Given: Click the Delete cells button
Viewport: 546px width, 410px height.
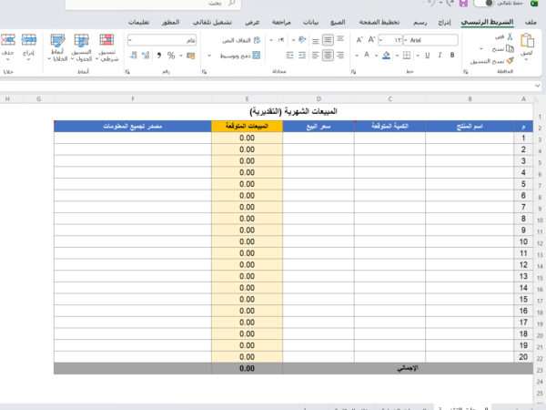Looking at the screenshot, I should [x=7, y=47].
